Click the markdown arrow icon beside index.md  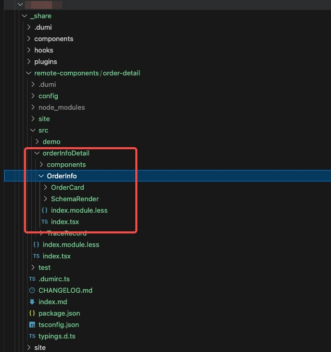[32, 302]
